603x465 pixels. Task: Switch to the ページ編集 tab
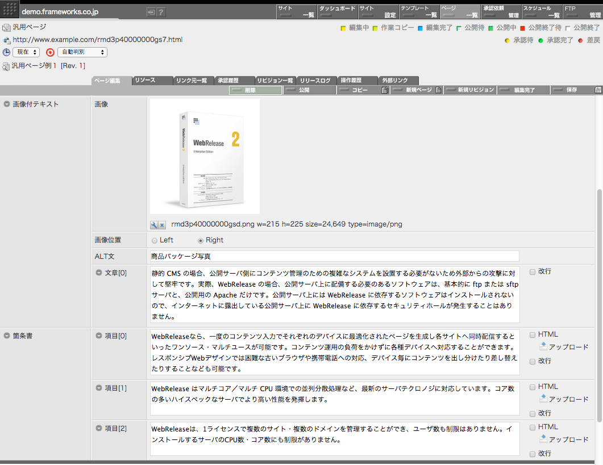[x=111, y=80]
